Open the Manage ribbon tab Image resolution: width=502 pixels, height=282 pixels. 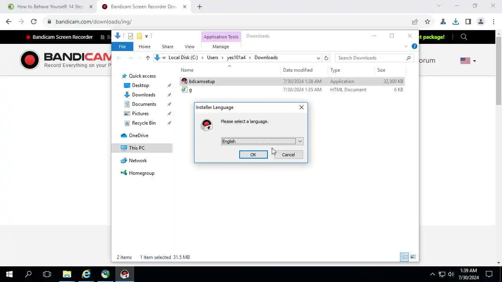click(x=221, y=47)
